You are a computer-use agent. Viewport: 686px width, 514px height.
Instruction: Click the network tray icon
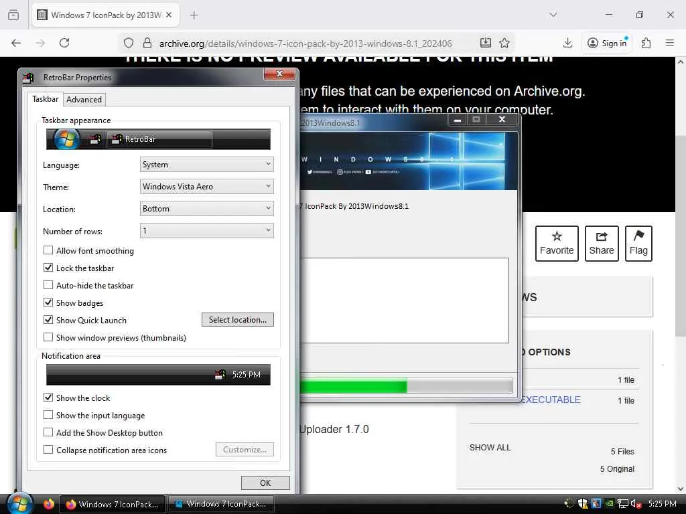pyautogui.click(x=622, y=504)
